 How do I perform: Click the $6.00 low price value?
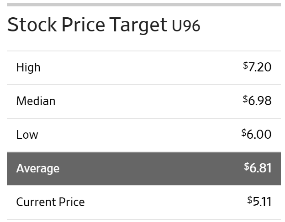click(256, 134)
